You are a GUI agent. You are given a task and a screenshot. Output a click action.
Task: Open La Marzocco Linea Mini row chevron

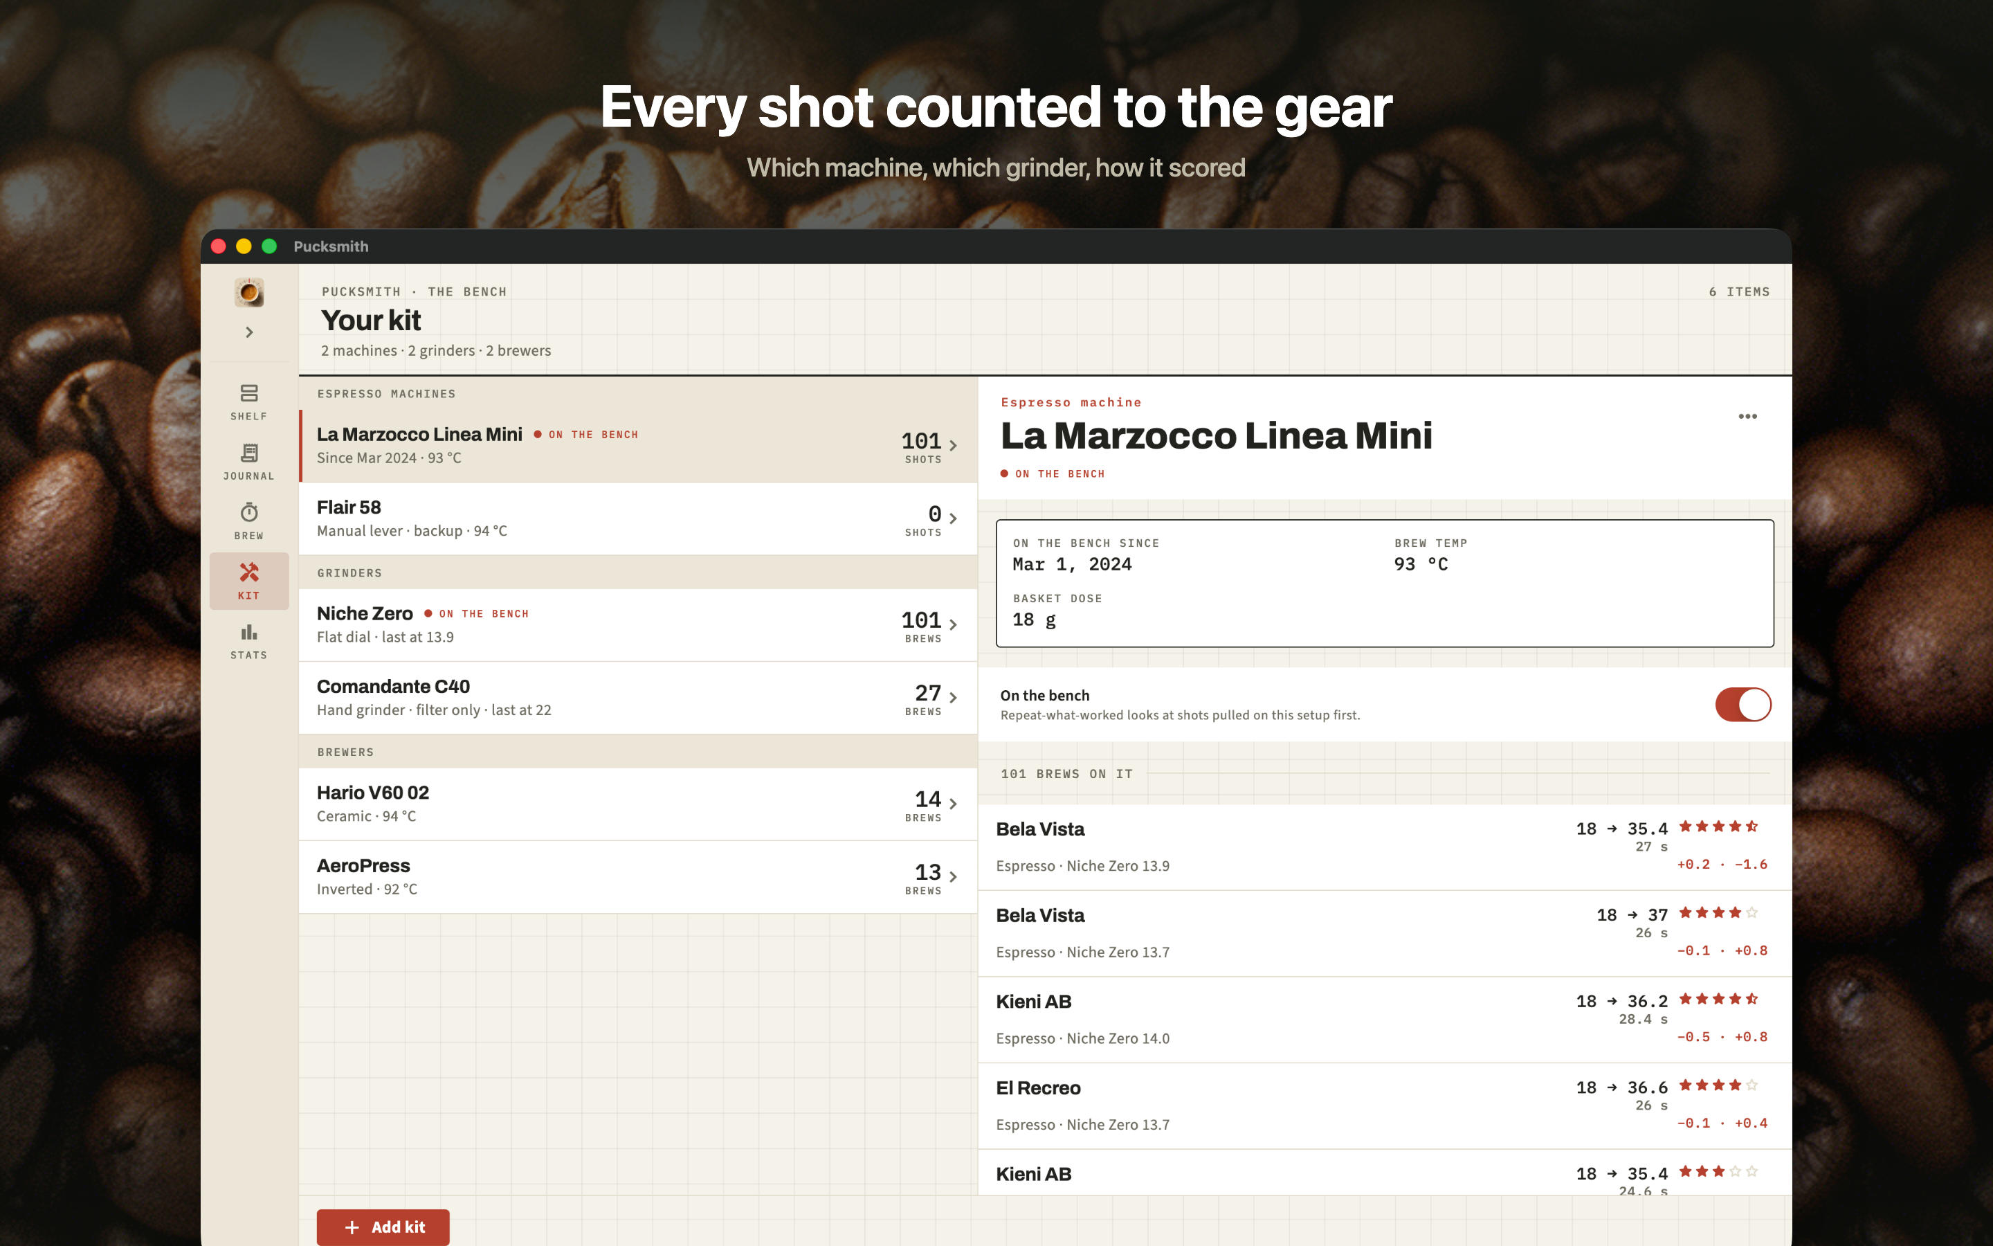(x=953, y=445)
